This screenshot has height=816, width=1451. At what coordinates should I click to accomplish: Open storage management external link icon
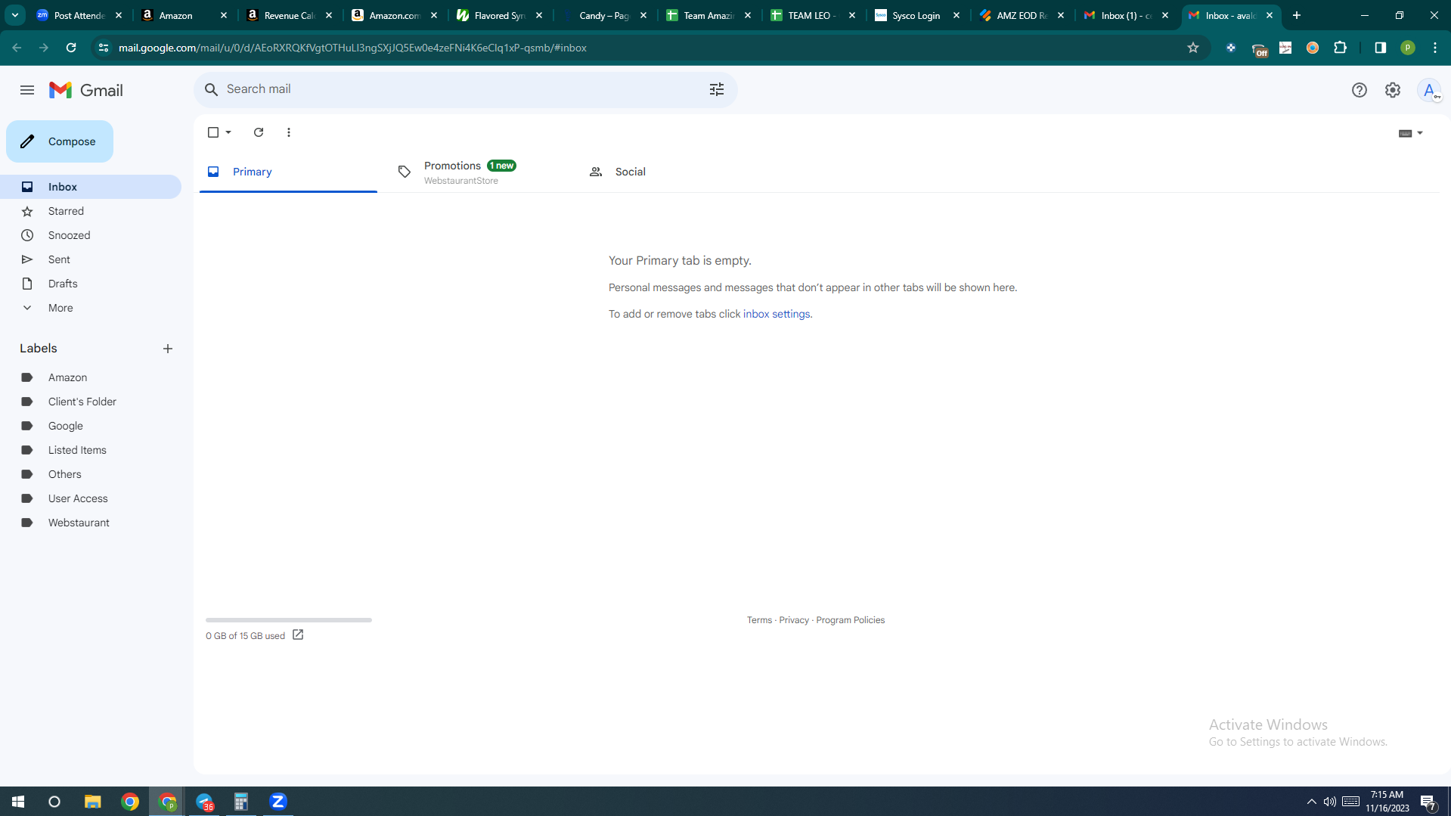pyautogui.click(x=298, y=635)
